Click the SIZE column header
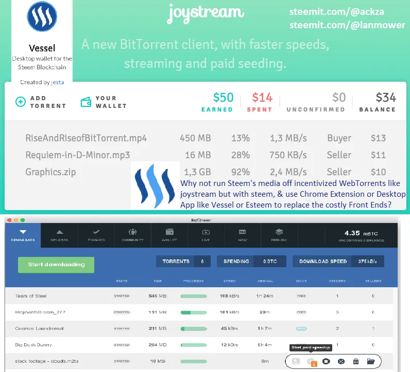 click(x=158, y=281)
